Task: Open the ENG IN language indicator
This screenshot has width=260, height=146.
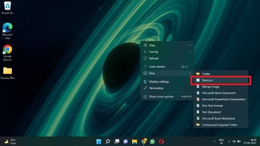Action: [221, 142]
